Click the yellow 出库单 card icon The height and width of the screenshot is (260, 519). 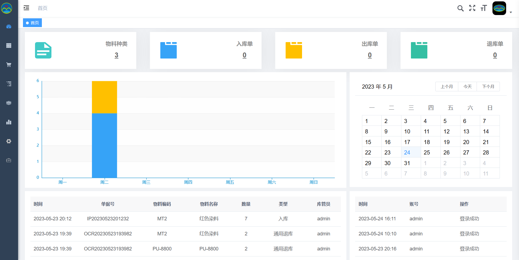click(294, 50)
